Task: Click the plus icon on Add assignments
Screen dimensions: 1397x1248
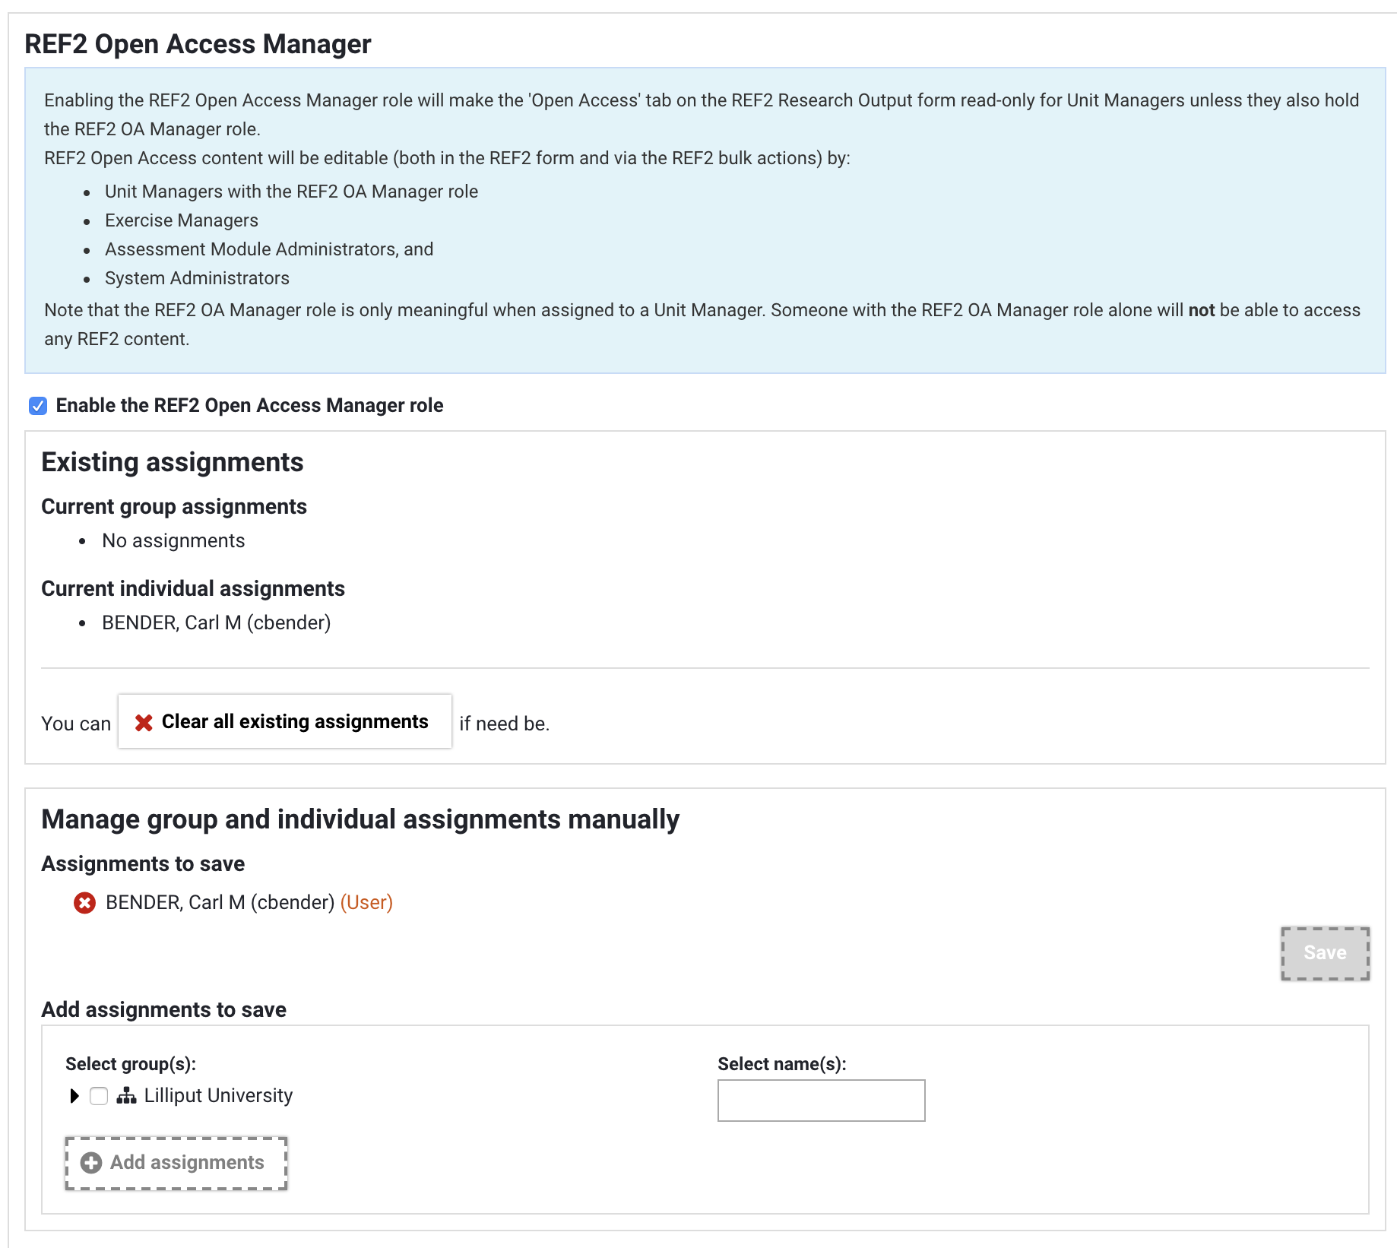Action: 91,1163
